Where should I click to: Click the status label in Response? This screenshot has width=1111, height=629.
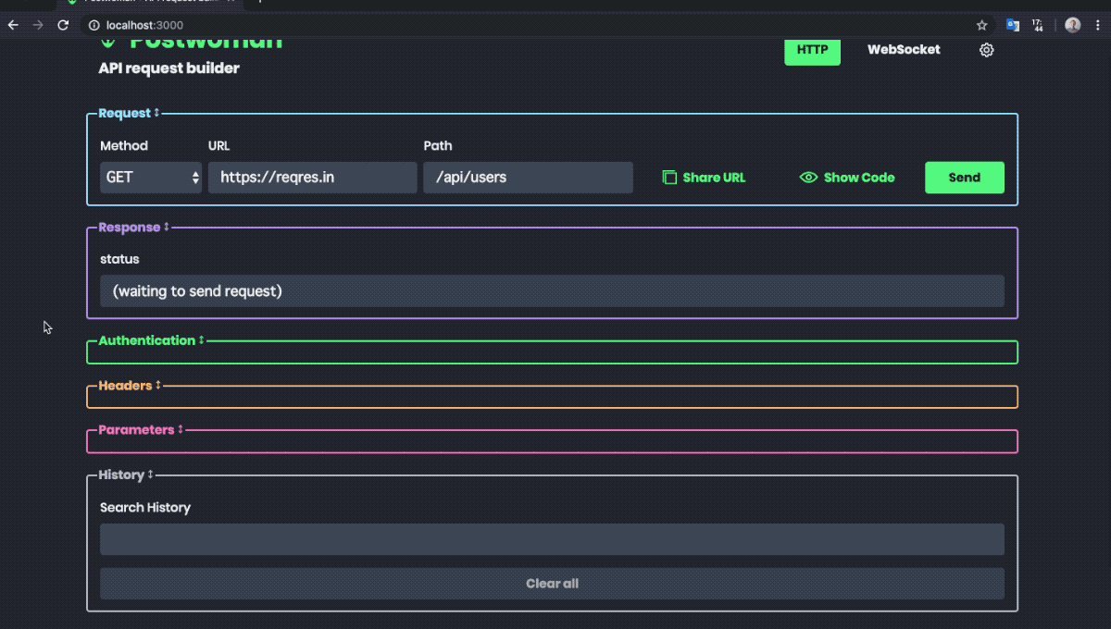point(119,259)
